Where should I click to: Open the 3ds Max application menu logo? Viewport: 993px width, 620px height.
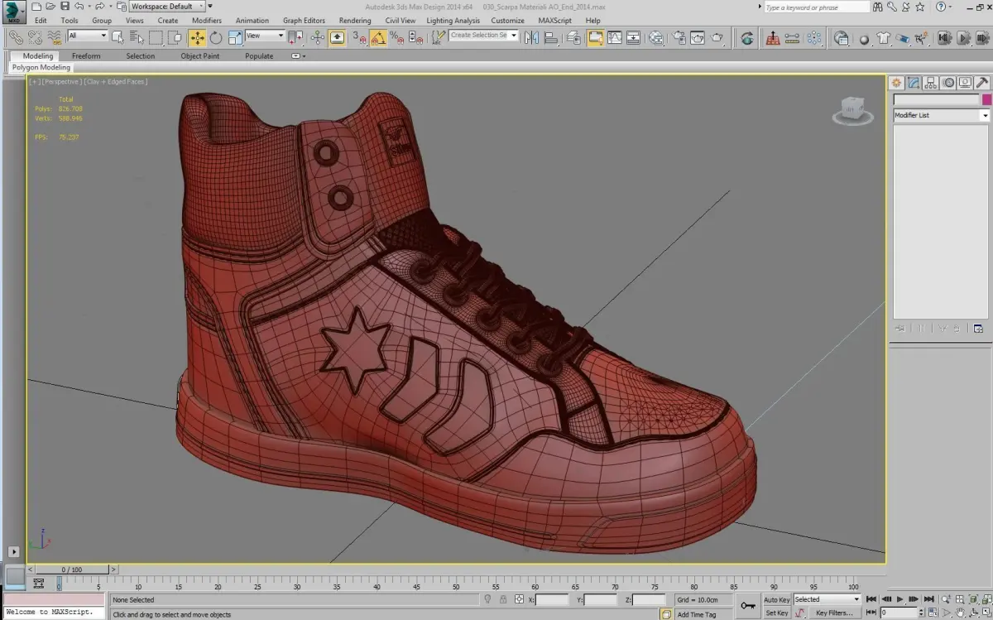[12, 12]
